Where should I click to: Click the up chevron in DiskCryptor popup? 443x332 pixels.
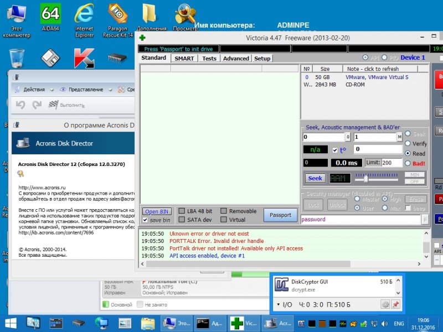(x=398, y=281)
